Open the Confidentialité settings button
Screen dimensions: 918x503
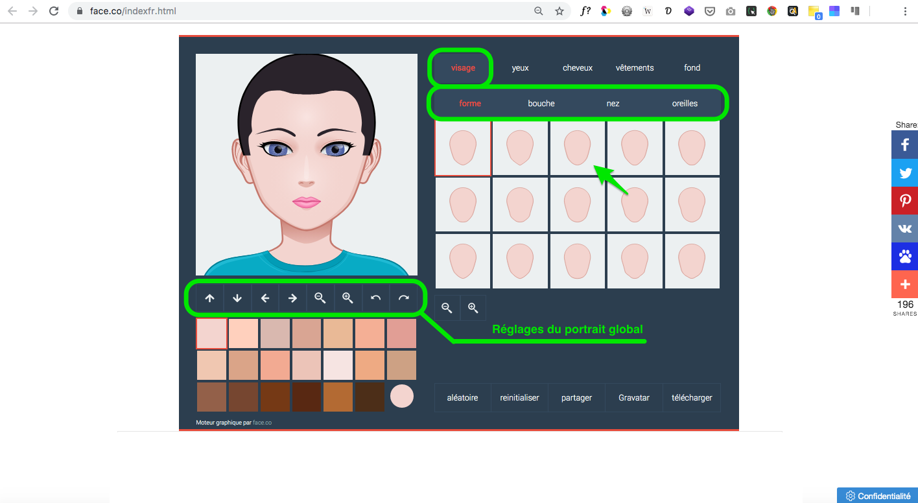[877, 496]
